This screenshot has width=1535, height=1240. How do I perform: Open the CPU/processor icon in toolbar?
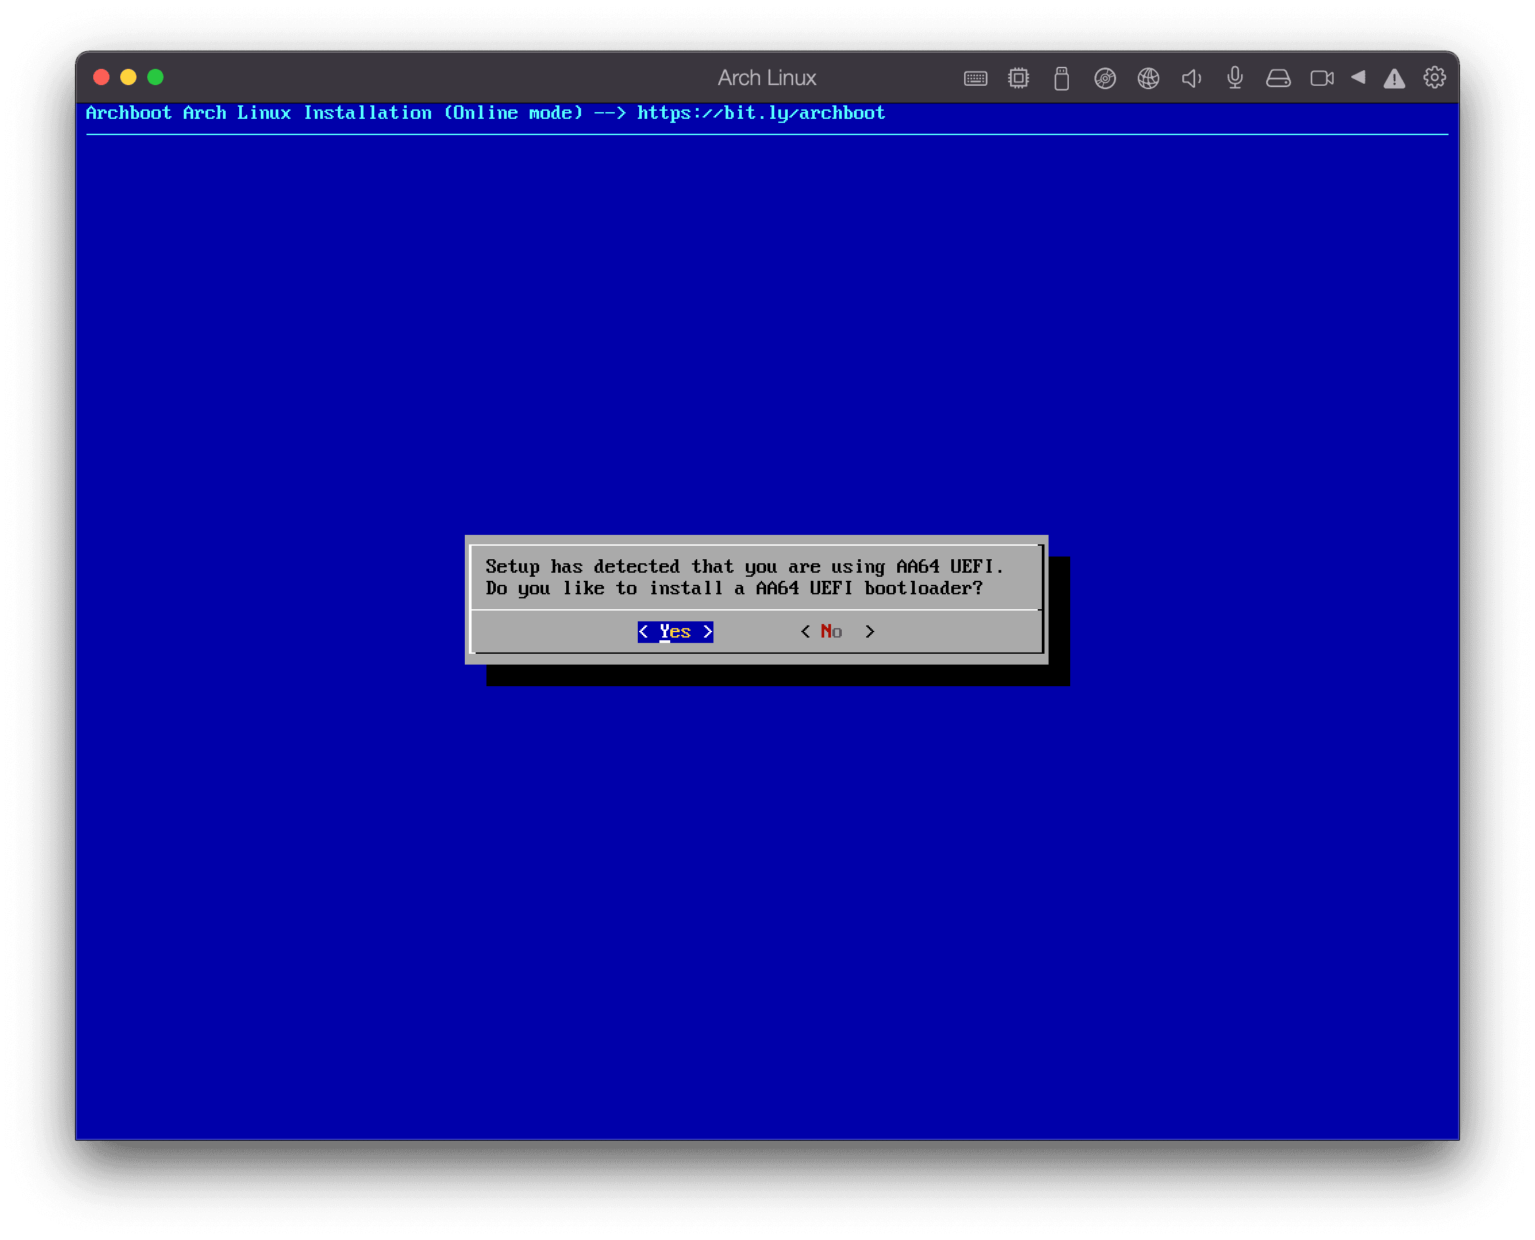[1018, 78]
